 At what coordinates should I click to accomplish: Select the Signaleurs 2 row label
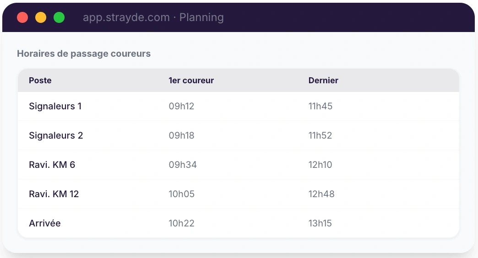[x=56, y=135]
